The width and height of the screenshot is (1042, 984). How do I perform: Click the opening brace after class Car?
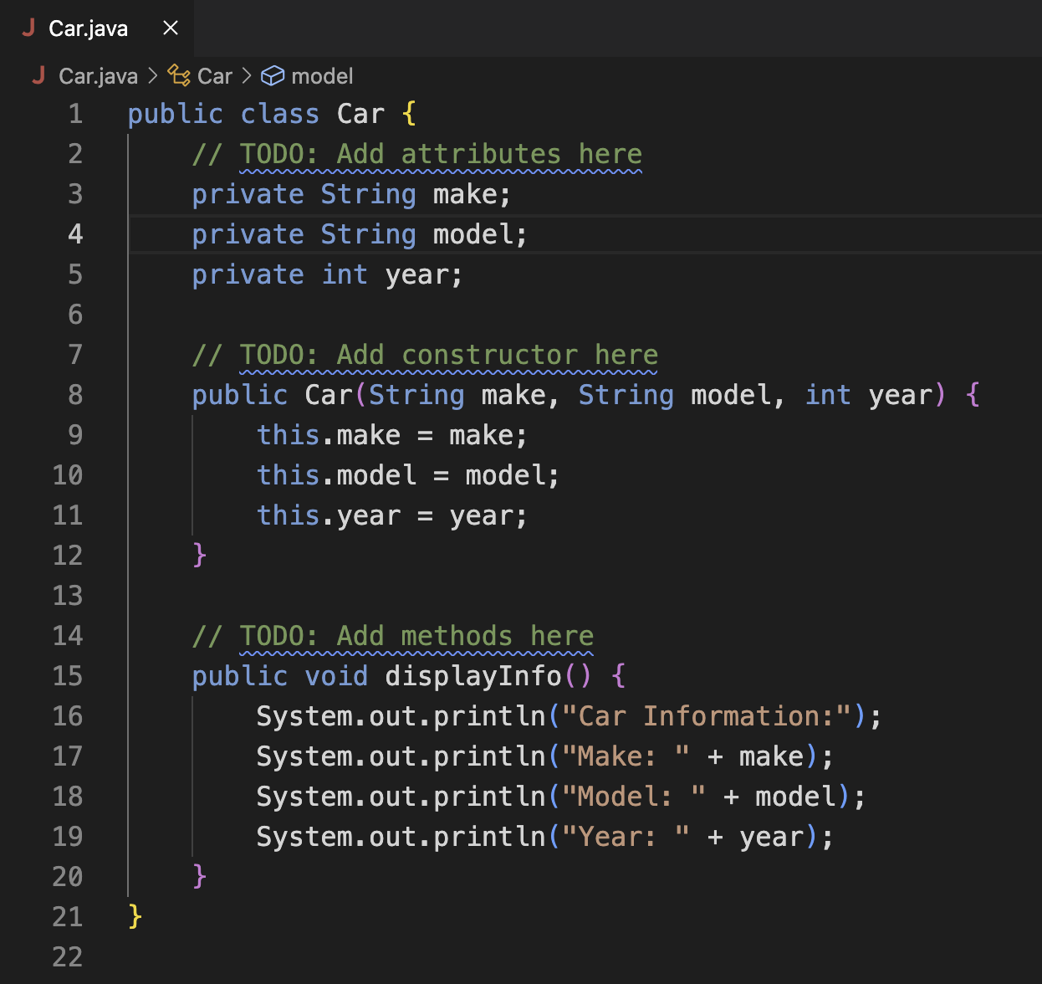[x=409, y=113]
